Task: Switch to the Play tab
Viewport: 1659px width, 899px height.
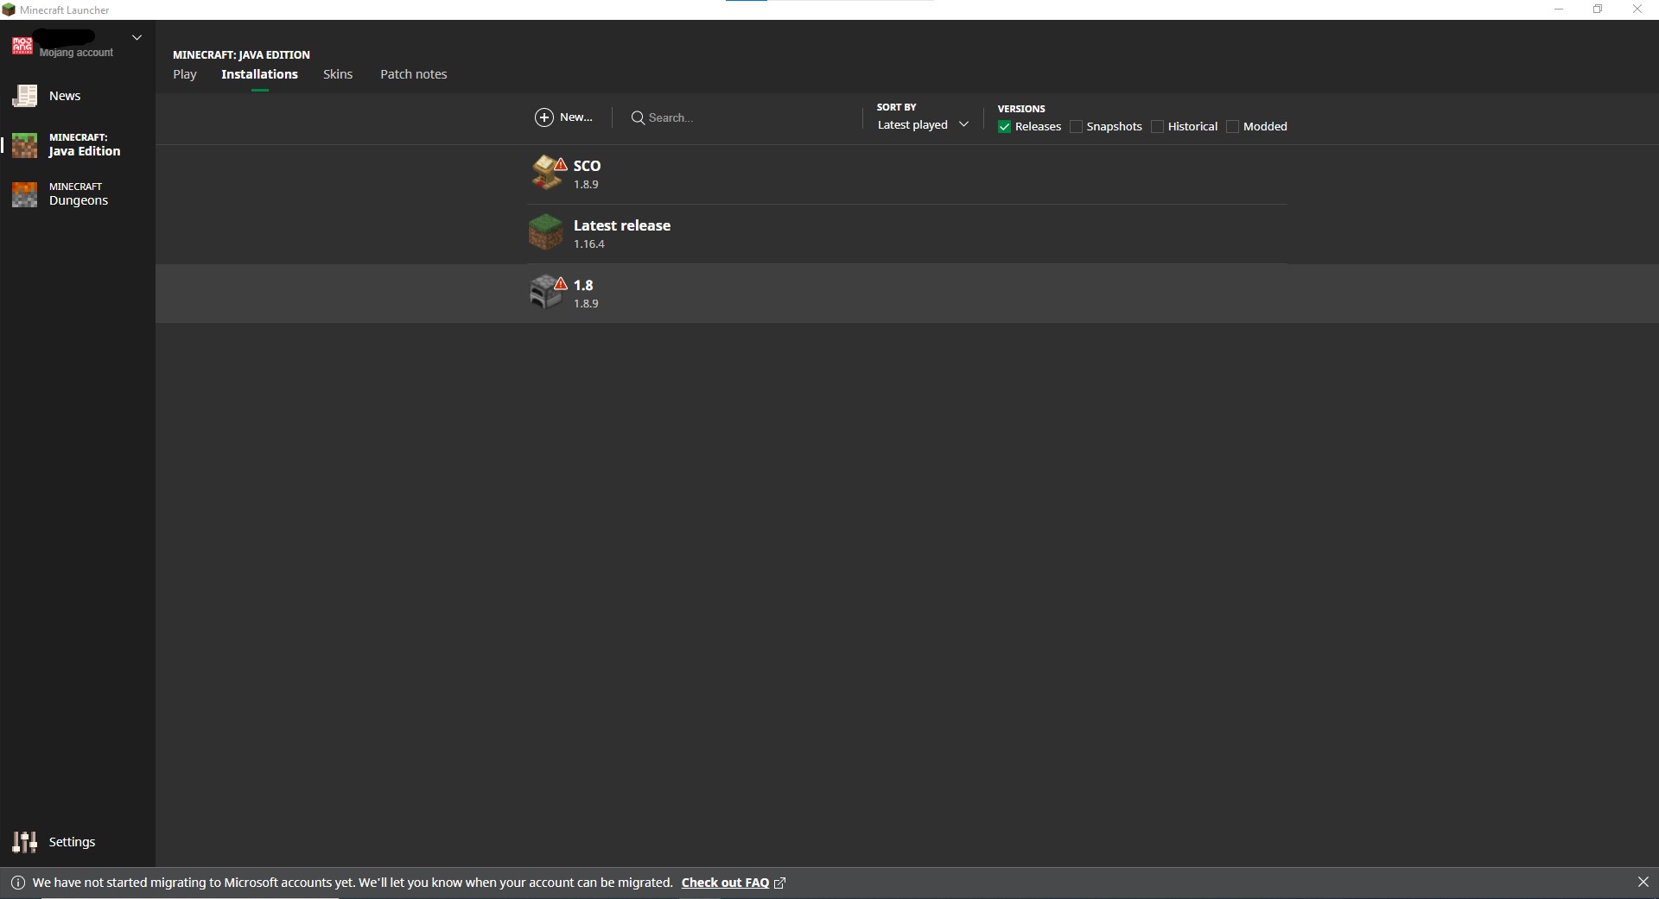Action: coord(185,74)
